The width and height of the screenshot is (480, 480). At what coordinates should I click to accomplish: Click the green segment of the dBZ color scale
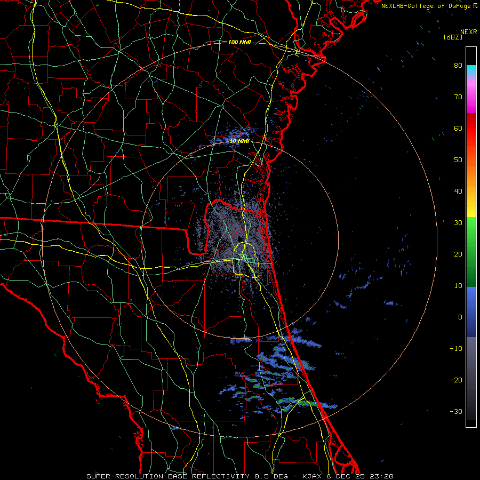point(471,252)
